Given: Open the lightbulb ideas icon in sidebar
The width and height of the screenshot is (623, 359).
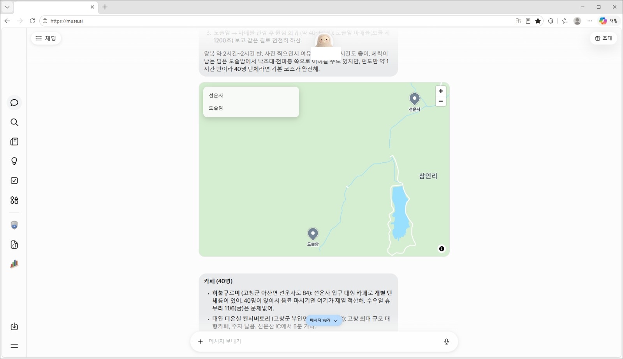Looking at the screenshot, I should pyautogui.click(x=14, y=161).
